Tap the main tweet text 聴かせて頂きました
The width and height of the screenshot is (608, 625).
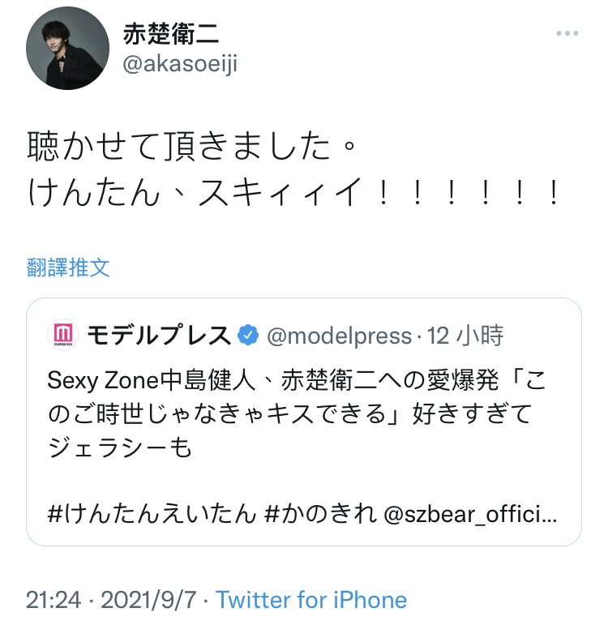pyautogui.click(x=191, y=146)
